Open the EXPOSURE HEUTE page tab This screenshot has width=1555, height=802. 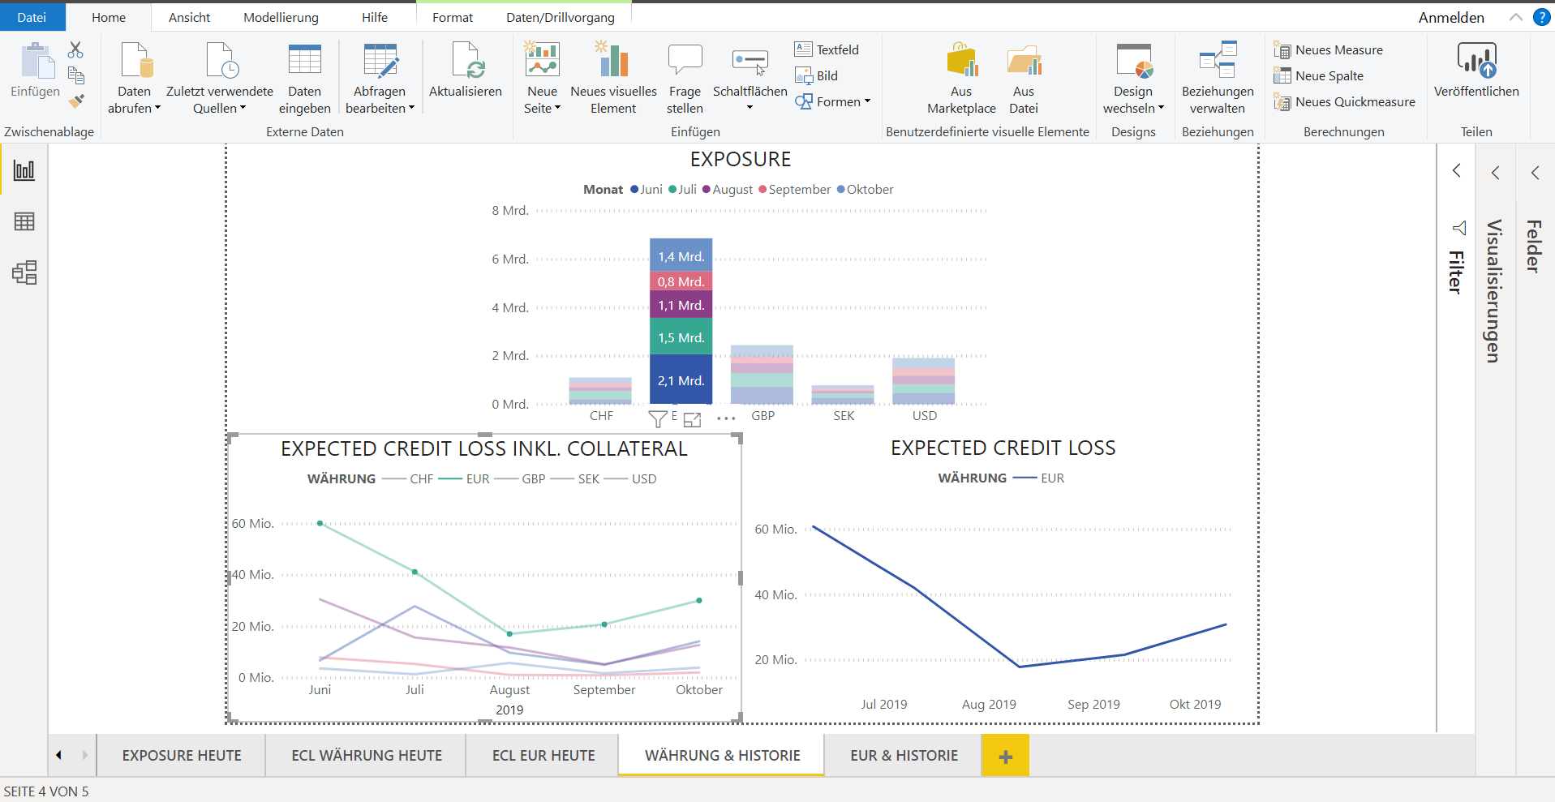[182, 755]
